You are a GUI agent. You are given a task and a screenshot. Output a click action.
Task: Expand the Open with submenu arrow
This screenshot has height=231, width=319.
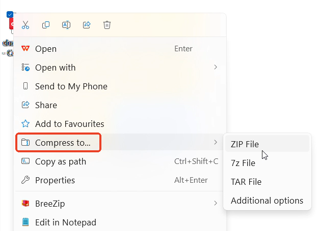216,68
